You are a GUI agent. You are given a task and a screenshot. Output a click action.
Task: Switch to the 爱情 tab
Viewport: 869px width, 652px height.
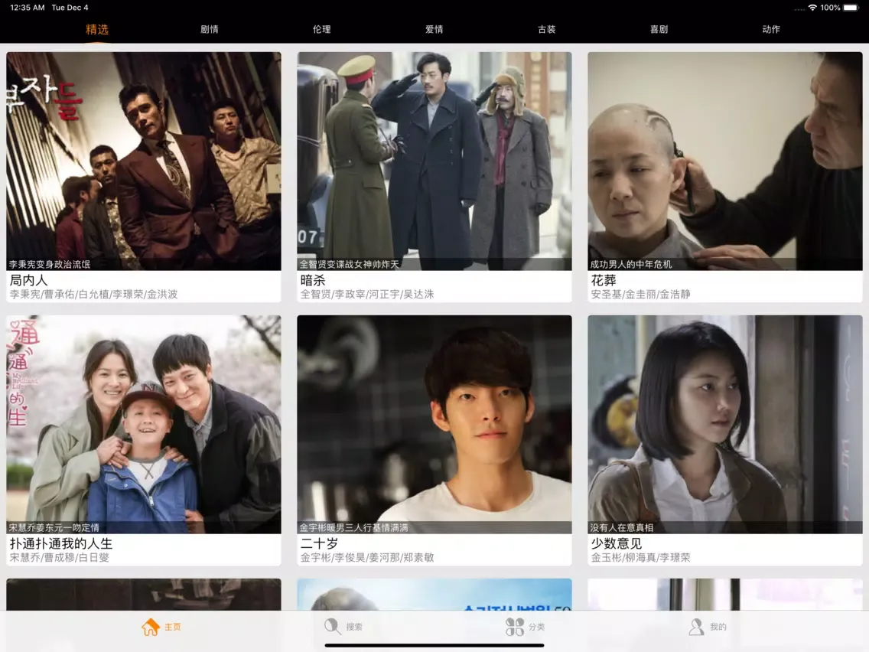(x=434, y=29)
